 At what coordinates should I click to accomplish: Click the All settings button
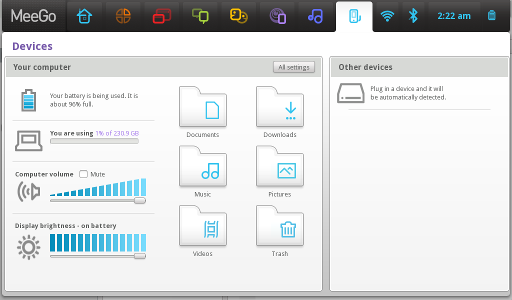click(293, 66)
